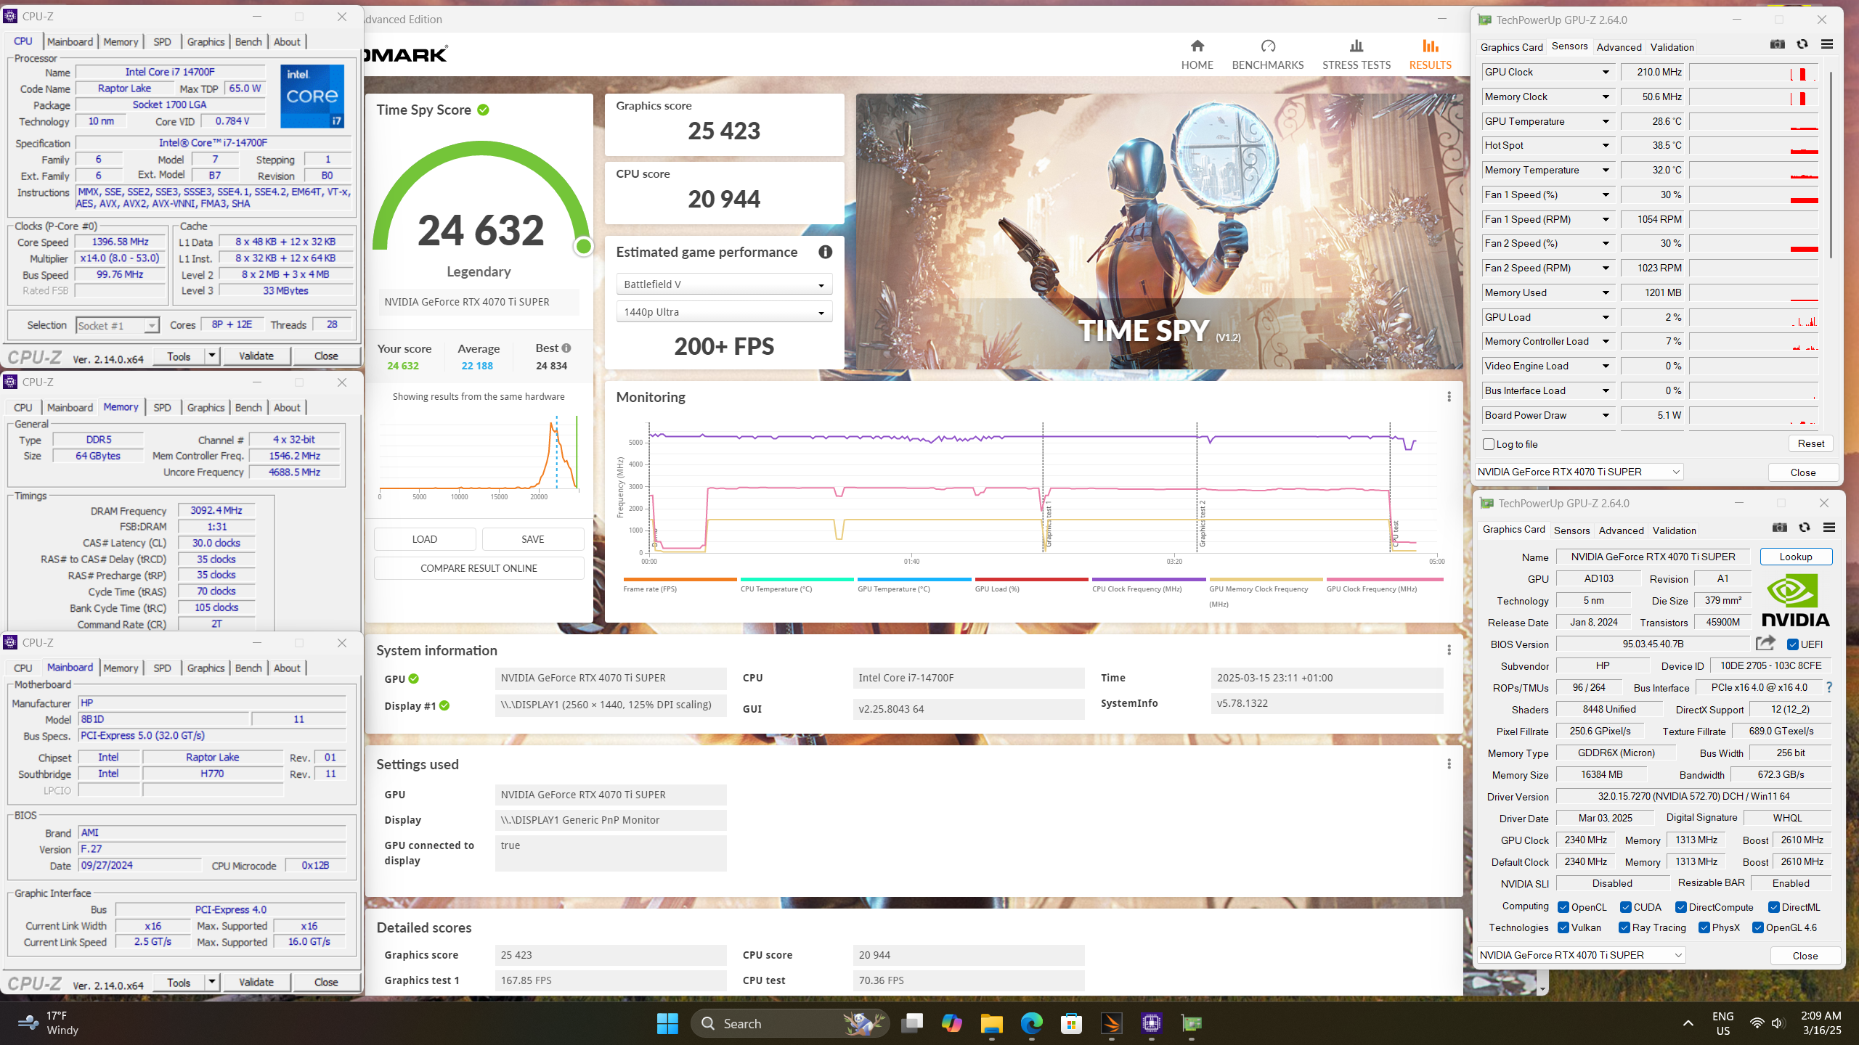Open Tools dropdown arrow in top CPU-Z window
The image size is (1859, 1045).
pyautogui.click(x=212, y=356)
